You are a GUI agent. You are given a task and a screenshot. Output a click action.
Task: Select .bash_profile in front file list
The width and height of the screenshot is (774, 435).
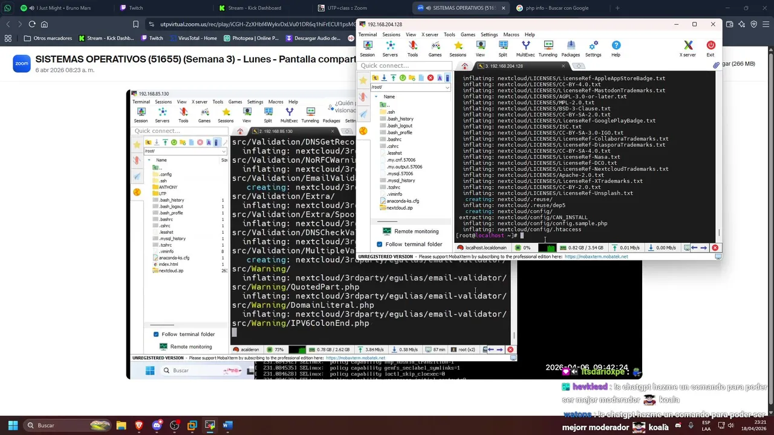click(x=395, y=132)
